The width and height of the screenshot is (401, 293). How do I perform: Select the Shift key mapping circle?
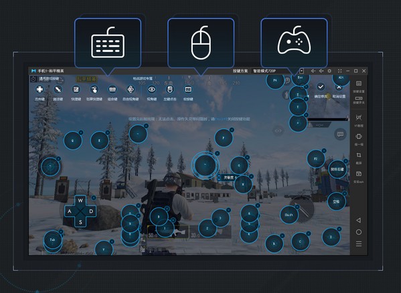coord(289,215)
